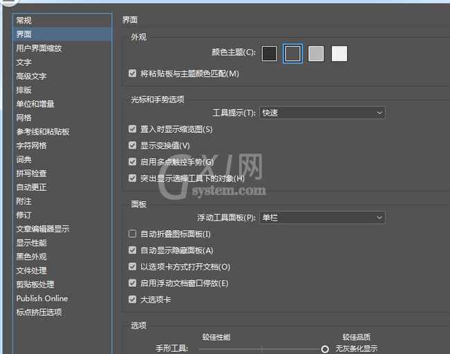Open the 词典 category
Image resolution: width=450 pixels, height=354 pixels.
(x=62, y=159)
